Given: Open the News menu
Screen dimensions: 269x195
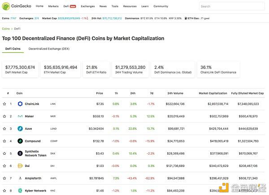Looking at the screenshot, I should 103,6.
